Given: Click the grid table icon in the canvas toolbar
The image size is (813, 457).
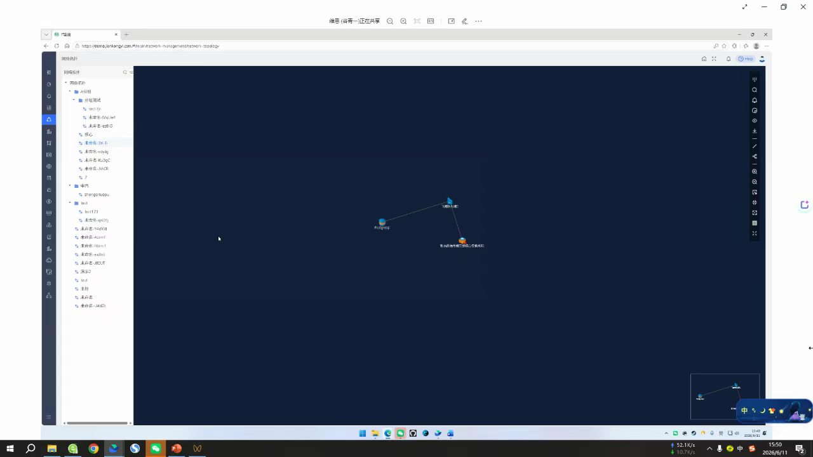Looking at the screenshot, I should [755, 223].
